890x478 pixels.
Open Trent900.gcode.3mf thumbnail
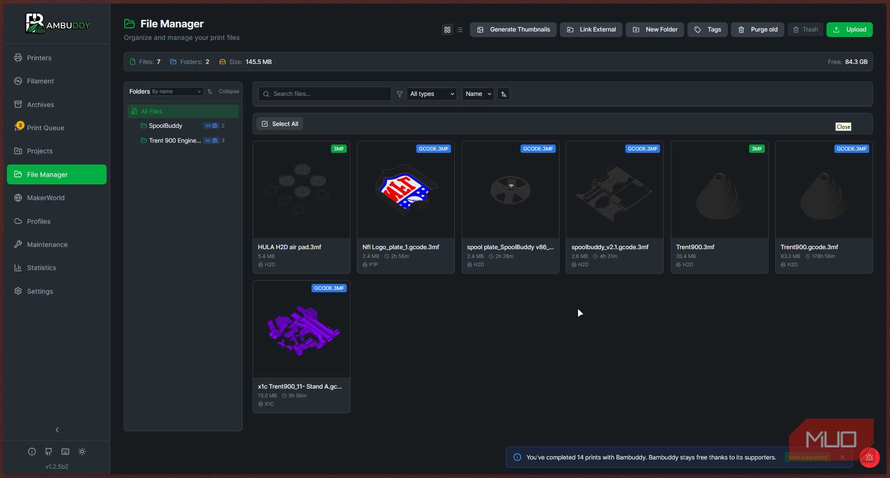(x=824, y=190)
